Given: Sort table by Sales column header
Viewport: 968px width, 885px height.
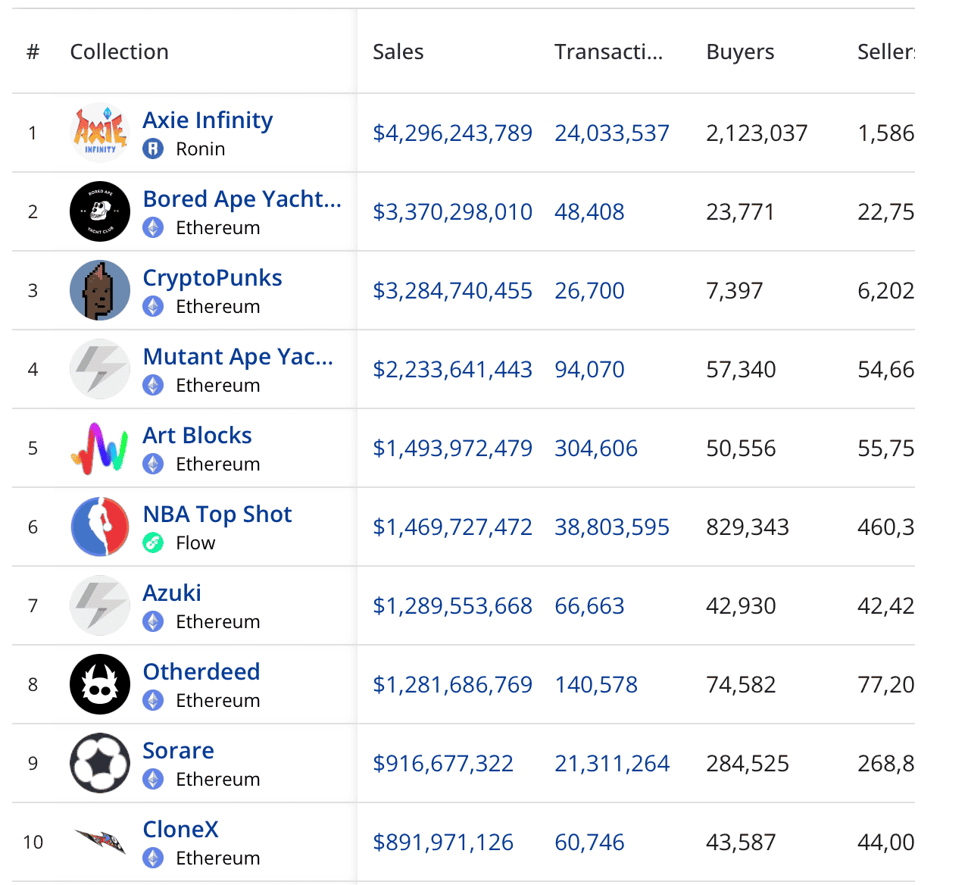Looking at the screenshot, I should click(398, 52).
